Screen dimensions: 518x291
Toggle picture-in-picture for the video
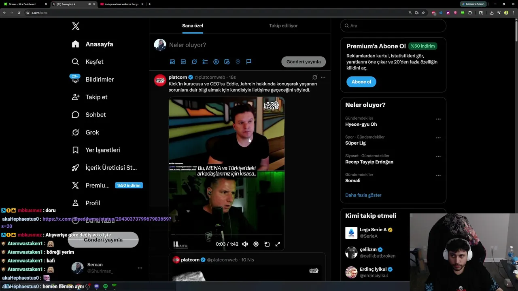[x=267, y=244]
